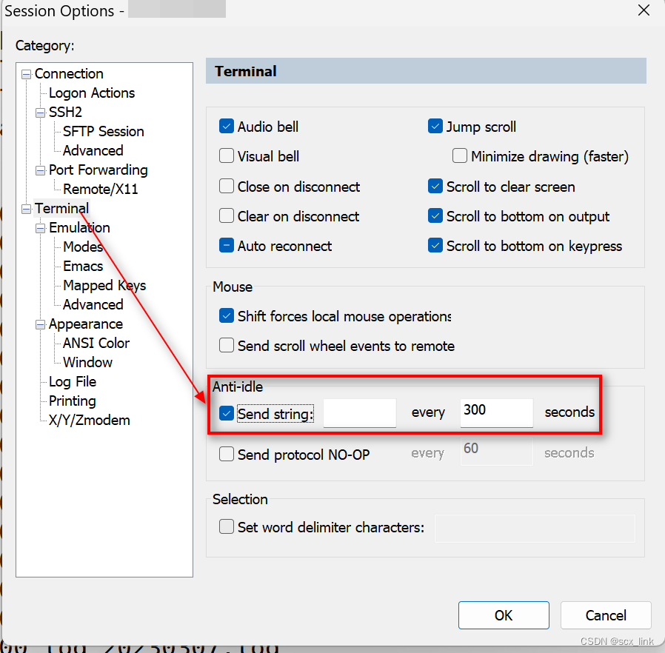Click the anti-idle Send string text field
This screenshot has height=653, width=665.
pyautogui.click(x=360, y=412)
